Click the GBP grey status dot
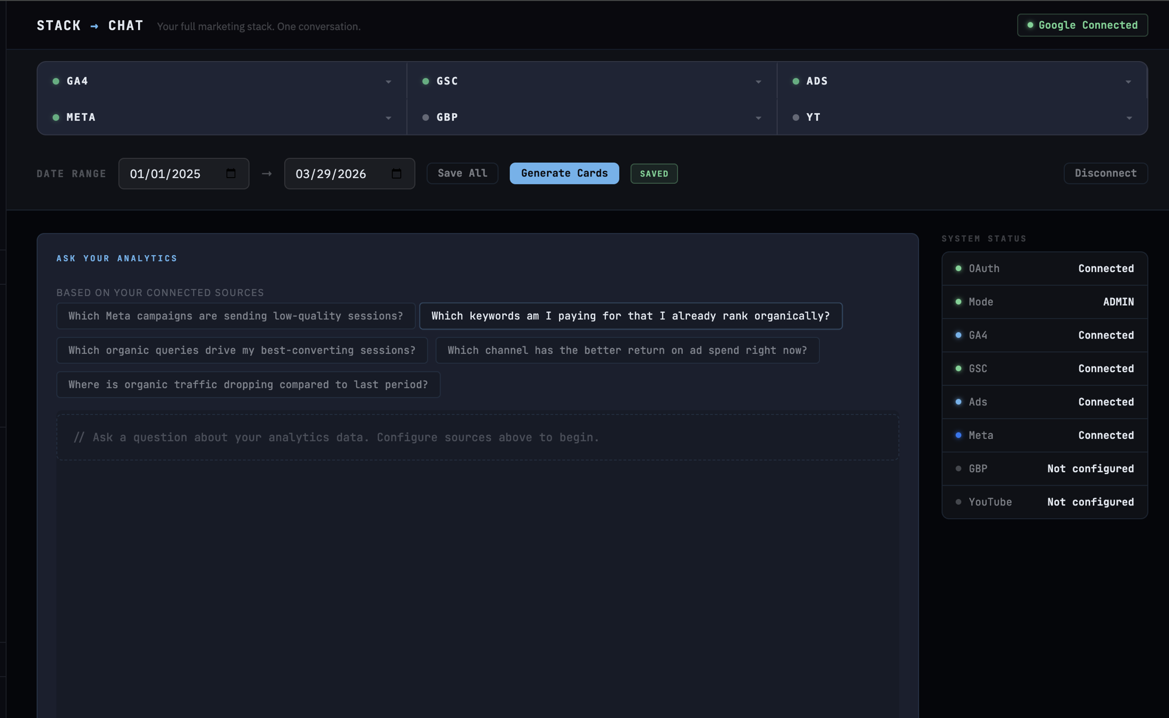1169x718 pixels. pos(426,117)
